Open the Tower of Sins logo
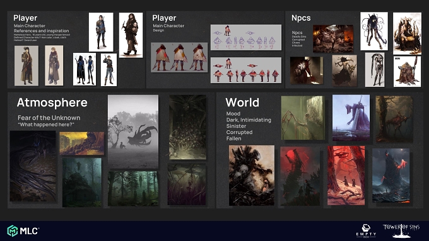 [401, 231]
